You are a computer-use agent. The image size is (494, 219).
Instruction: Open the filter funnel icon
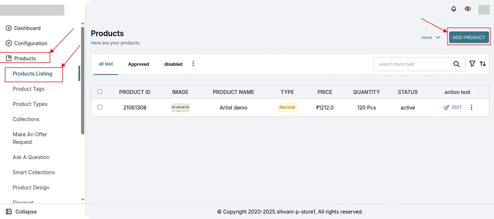pyautogui.click(x=472, y=64)
